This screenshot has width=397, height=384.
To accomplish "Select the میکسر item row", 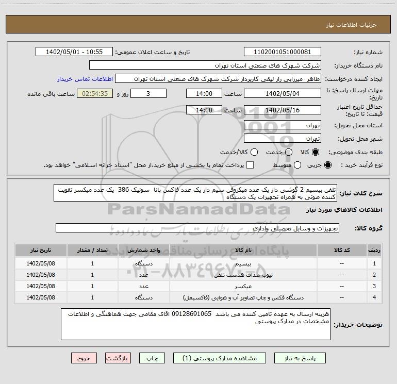I will (198, 286).
